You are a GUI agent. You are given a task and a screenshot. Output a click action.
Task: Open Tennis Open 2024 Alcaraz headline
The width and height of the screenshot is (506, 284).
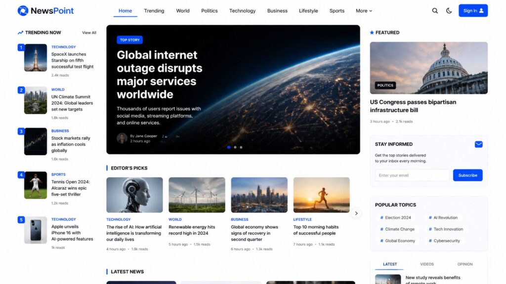[71, 188]
